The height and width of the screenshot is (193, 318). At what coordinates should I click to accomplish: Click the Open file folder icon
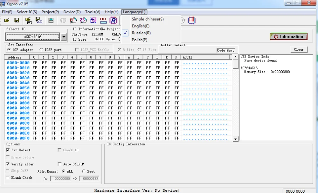coord(7,20)
